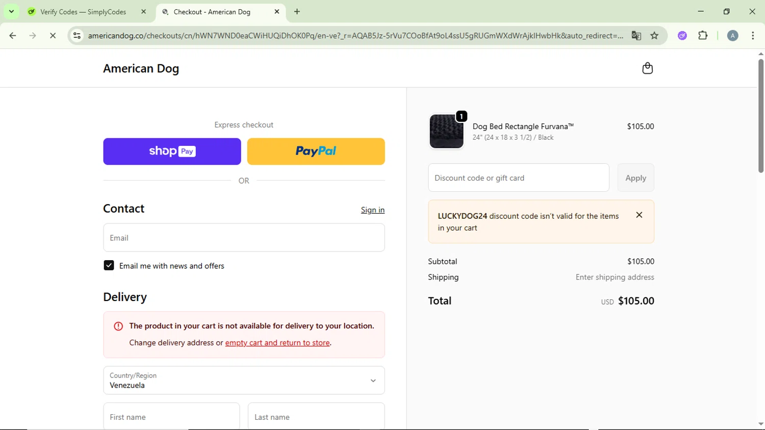Focus the Last name field

[316, 417]
